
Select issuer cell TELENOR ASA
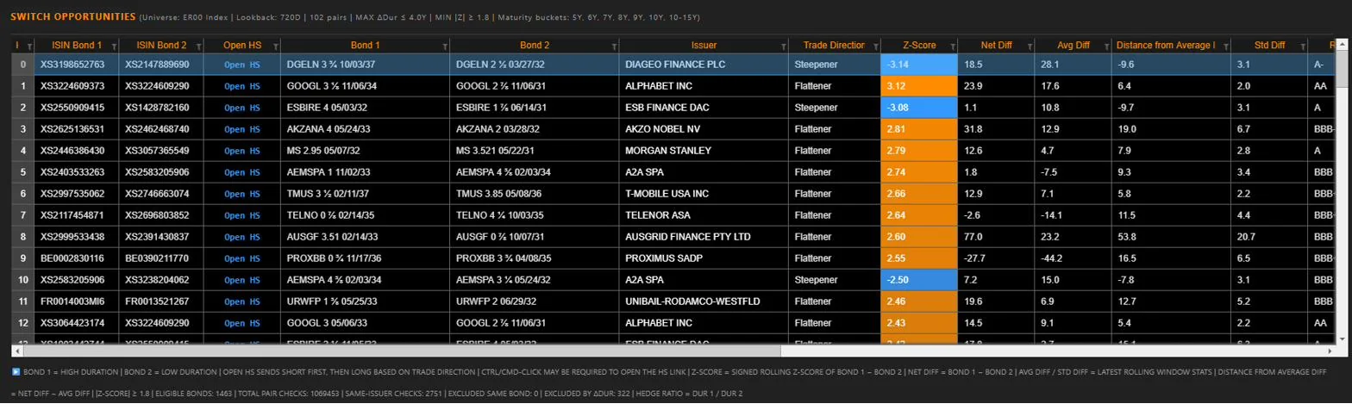pyautogui.click(x=704, y=215)
